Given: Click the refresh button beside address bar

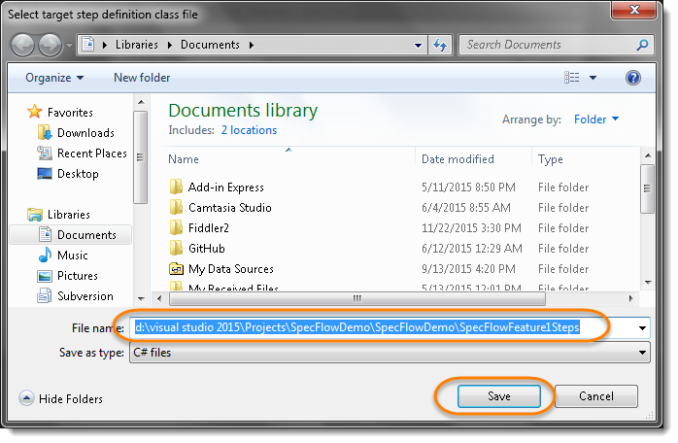Looking at the screenshot, I should click(441, 45).
